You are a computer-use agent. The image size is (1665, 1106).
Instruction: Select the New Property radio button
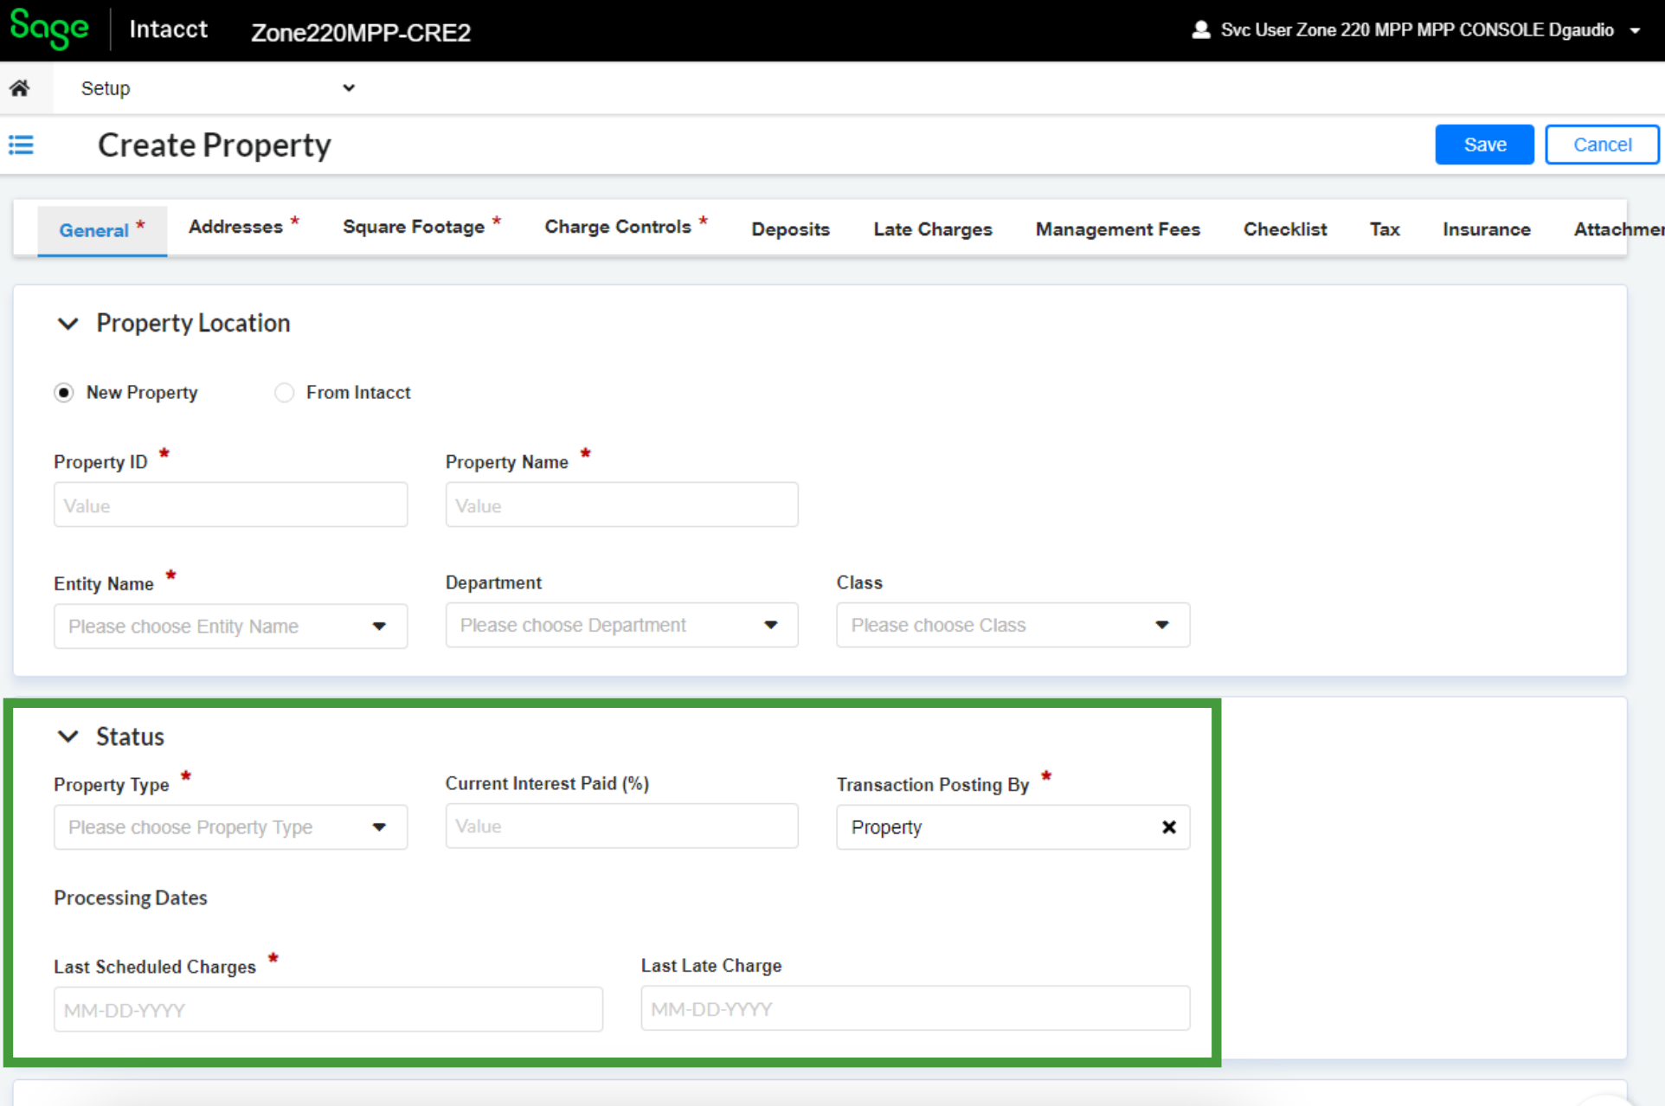pos(64,393)
